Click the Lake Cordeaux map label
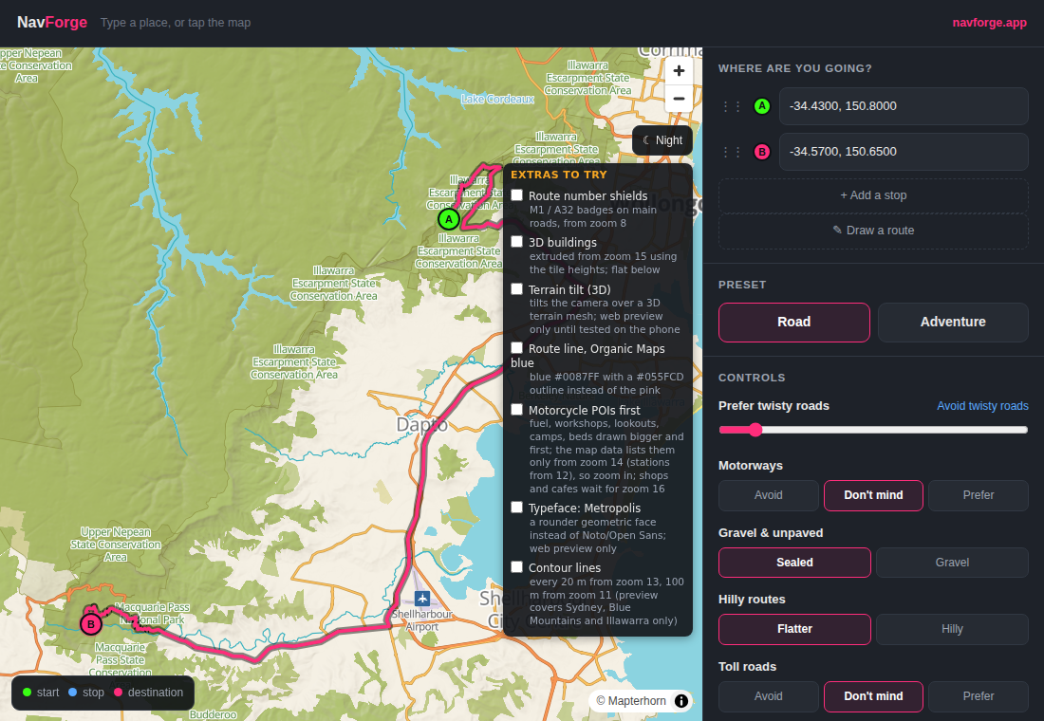The height and width of the screenshot is (721, 1044). point(497,100)
